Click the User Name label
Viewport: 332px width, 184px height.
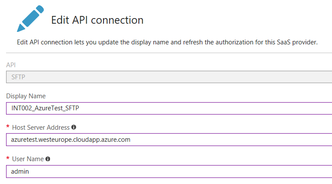28,159
